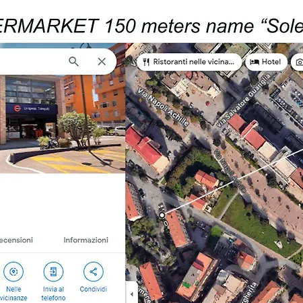Click the Condividi share icon
303x303 pixels.
point(94,271)
